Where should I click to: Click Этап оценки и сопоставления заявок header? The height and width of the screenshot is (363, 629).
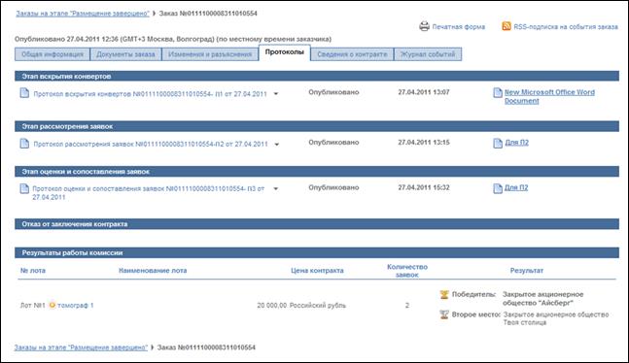click(x=317, y=172)
